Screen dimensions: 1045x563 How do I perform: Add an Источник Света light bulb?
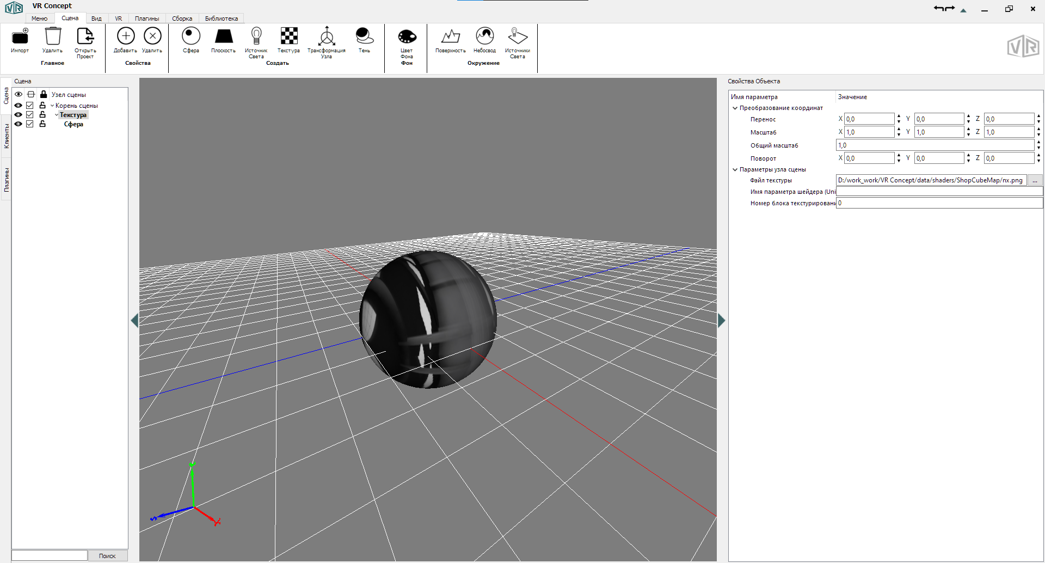[x=256, y=36]
